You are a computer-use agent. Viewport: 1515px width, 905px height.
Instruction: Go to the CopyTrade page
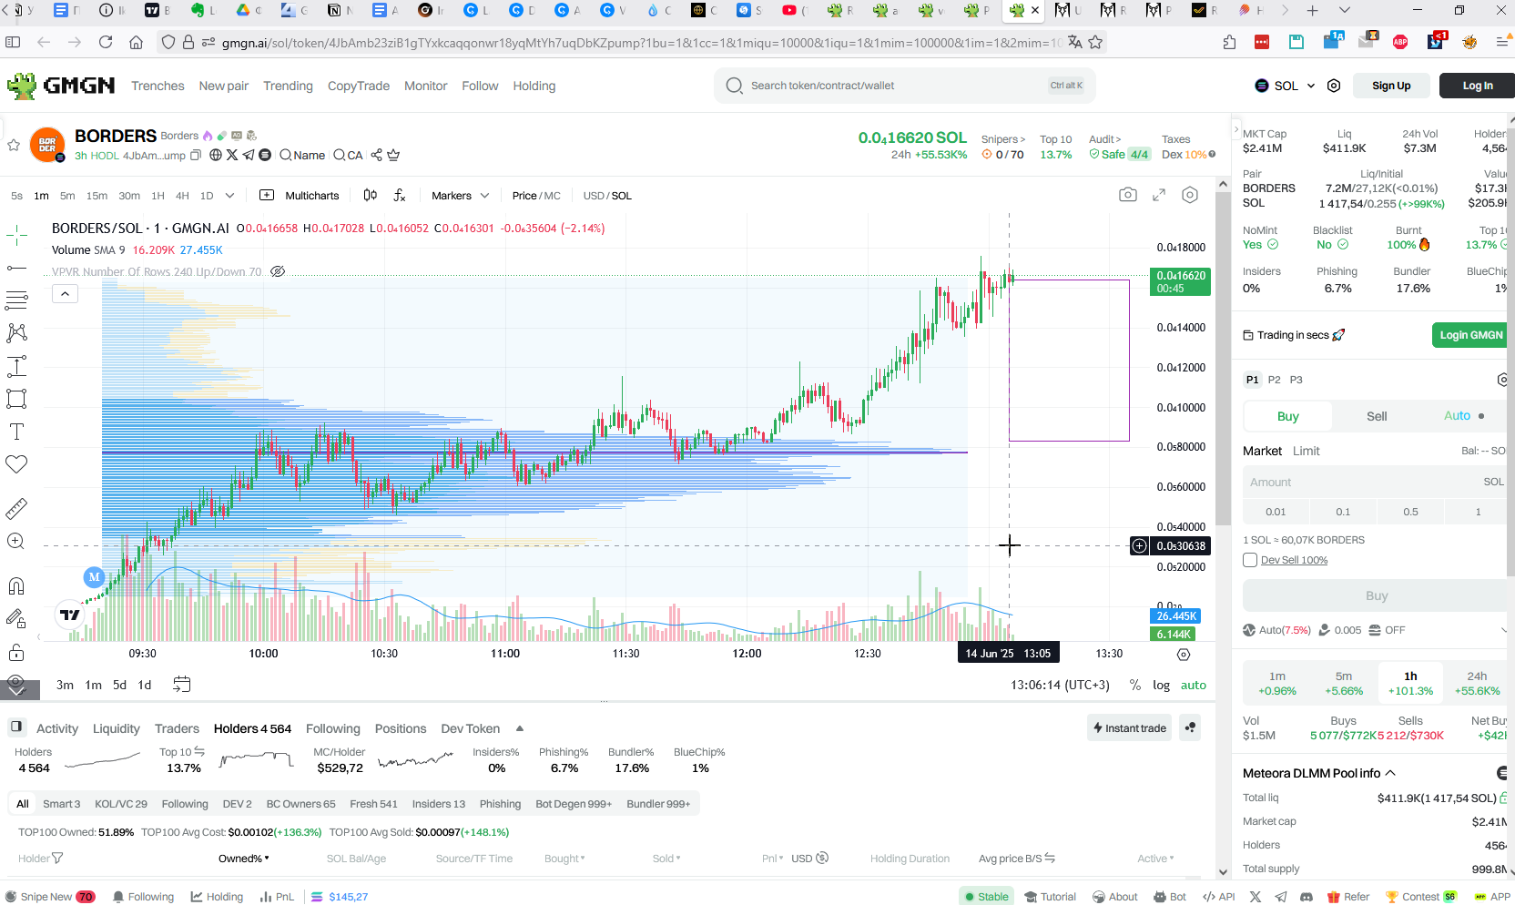(359, 86)
